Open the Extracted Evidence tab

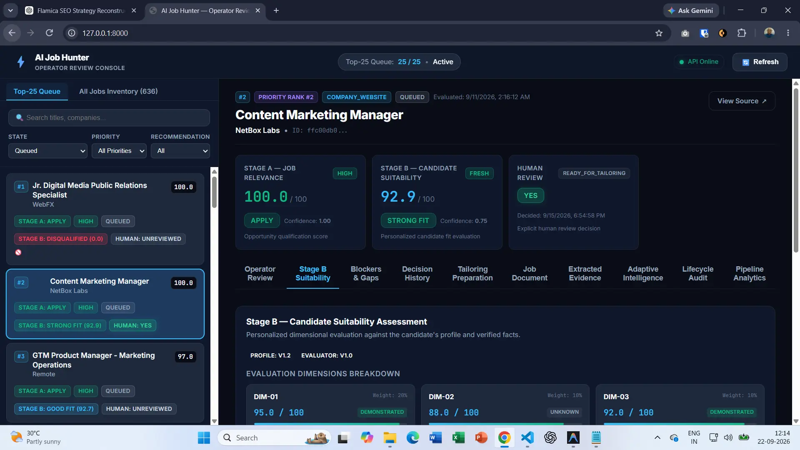(x=585, y=274)
